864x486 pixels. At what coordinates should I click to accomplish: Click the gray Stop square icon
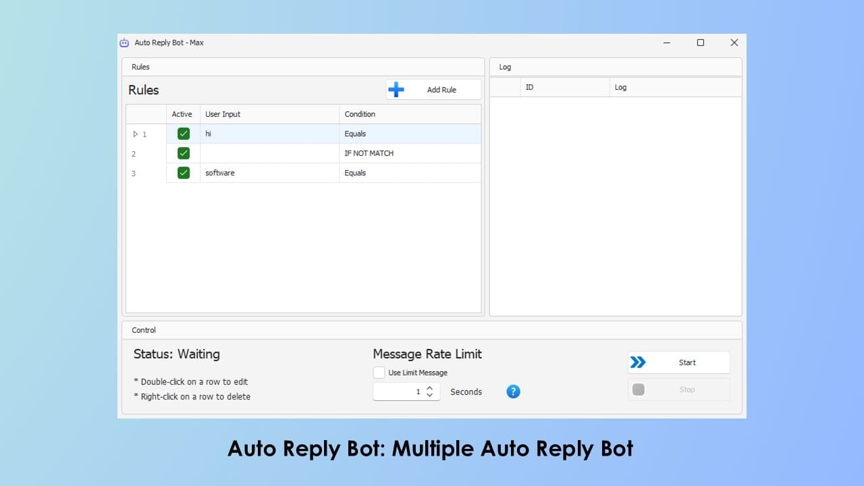[x=639, y=389]
